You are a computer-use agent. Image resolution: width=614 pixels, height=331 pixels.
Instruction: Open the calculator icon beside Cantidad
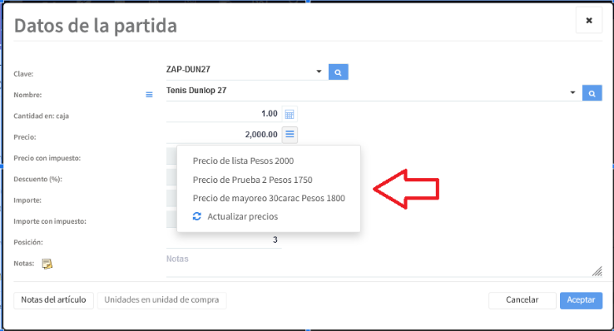click(290, 114)
